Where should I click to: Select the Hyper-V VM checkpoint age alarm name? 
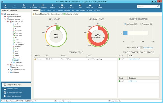[95, 59]
